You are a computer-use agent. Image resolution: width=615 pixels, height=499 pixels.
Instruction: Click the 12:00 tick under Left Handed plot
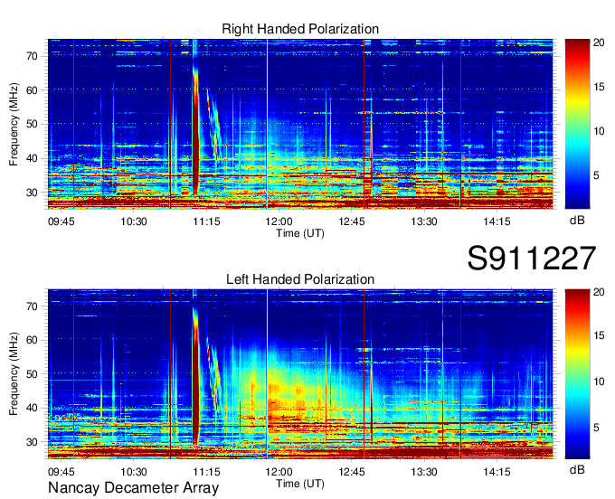[x=279, y=471]
